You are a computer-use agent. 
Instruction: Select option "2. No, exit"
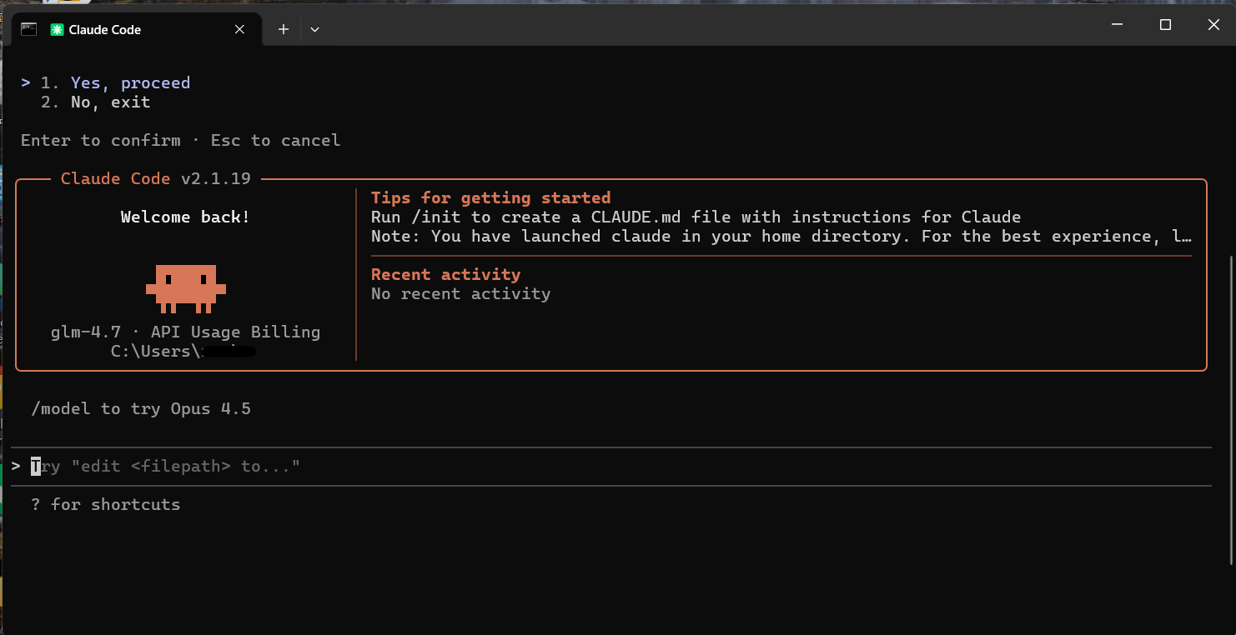(x=95, y=102)
